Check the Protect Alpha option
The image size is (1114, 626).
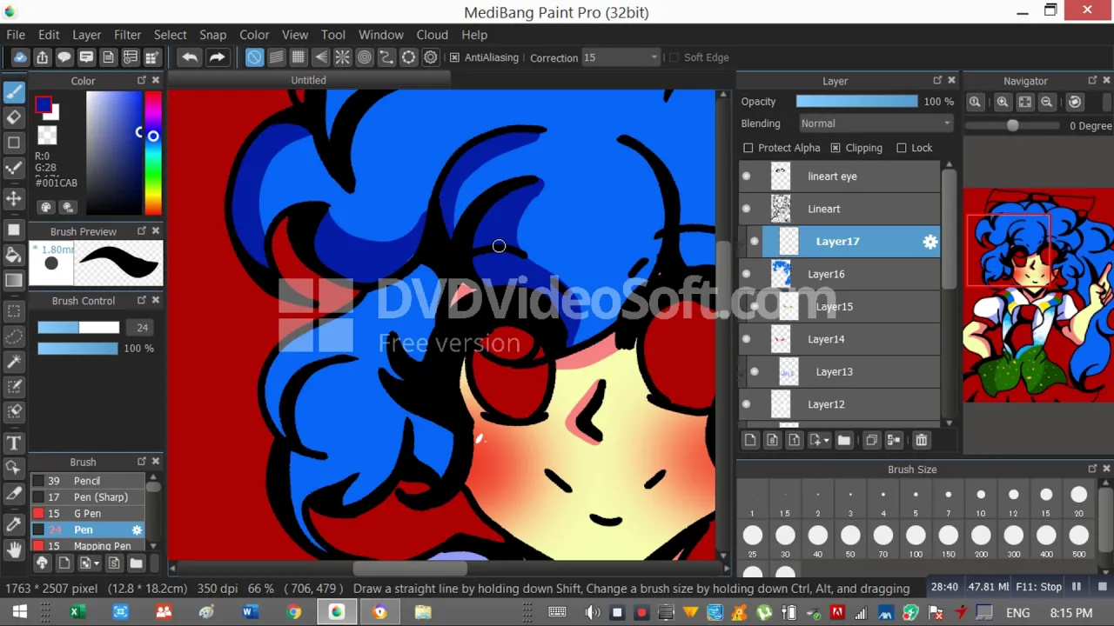(748, 148)
